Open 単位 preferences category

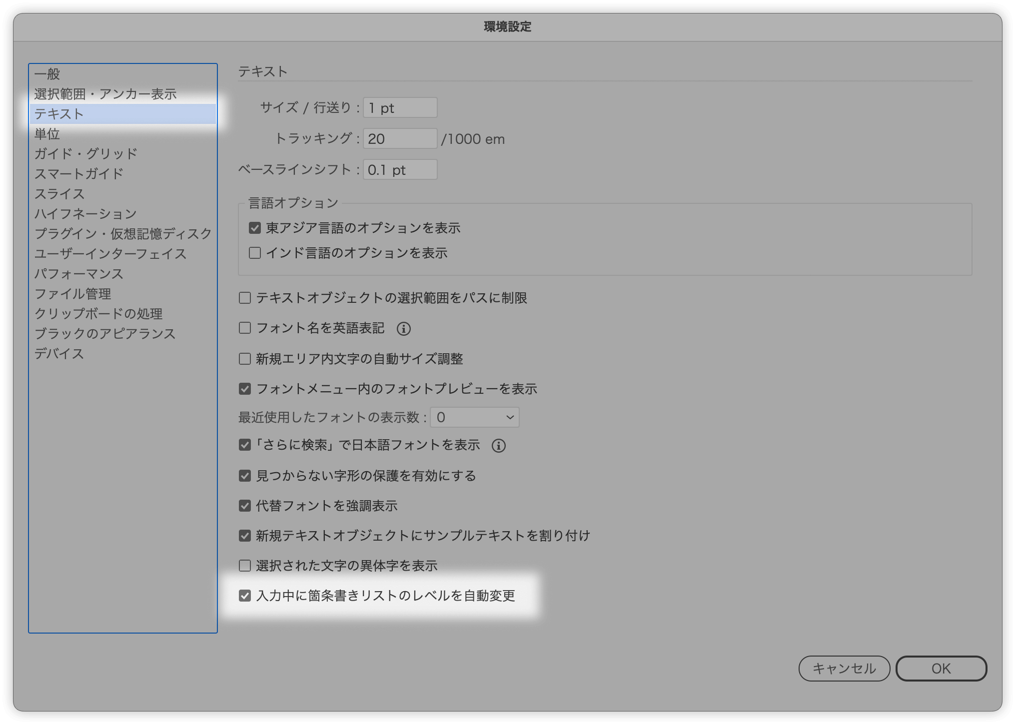tap(47, 134)
